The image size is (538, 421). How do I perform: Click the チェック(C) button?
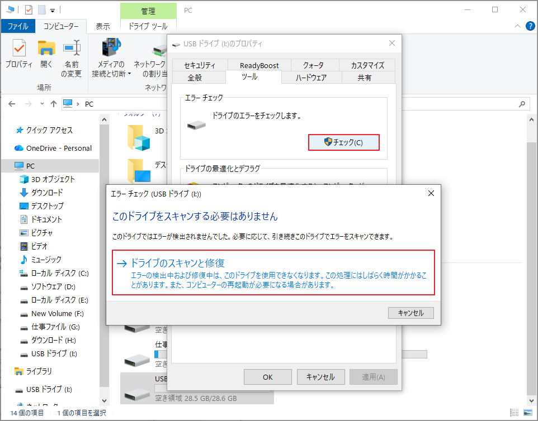coord(344,142)
